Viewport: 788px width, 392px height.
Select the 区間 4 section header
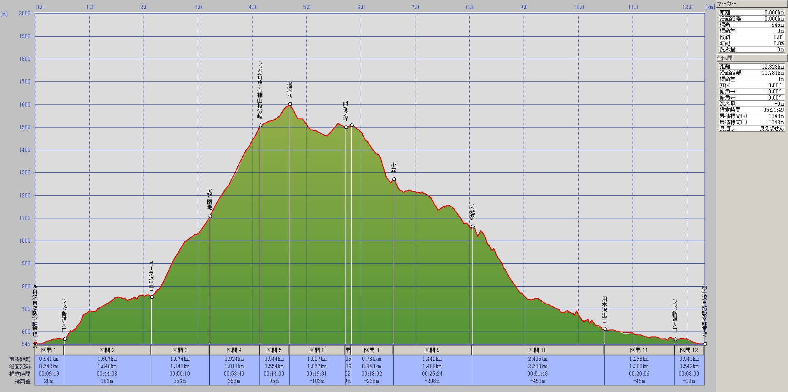pyautogui.click(x=234, y=350)
